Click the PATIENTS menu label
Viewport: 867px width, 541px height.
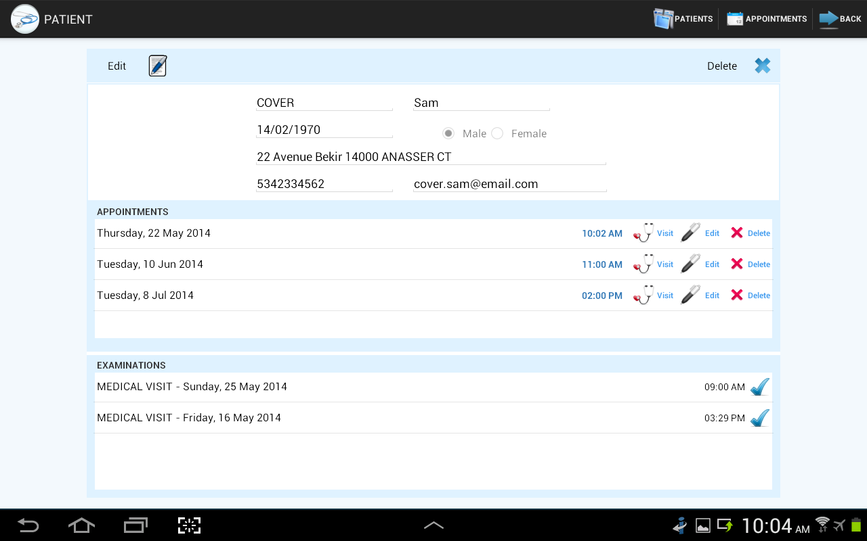pyautogui.click(x=694, y=19)
